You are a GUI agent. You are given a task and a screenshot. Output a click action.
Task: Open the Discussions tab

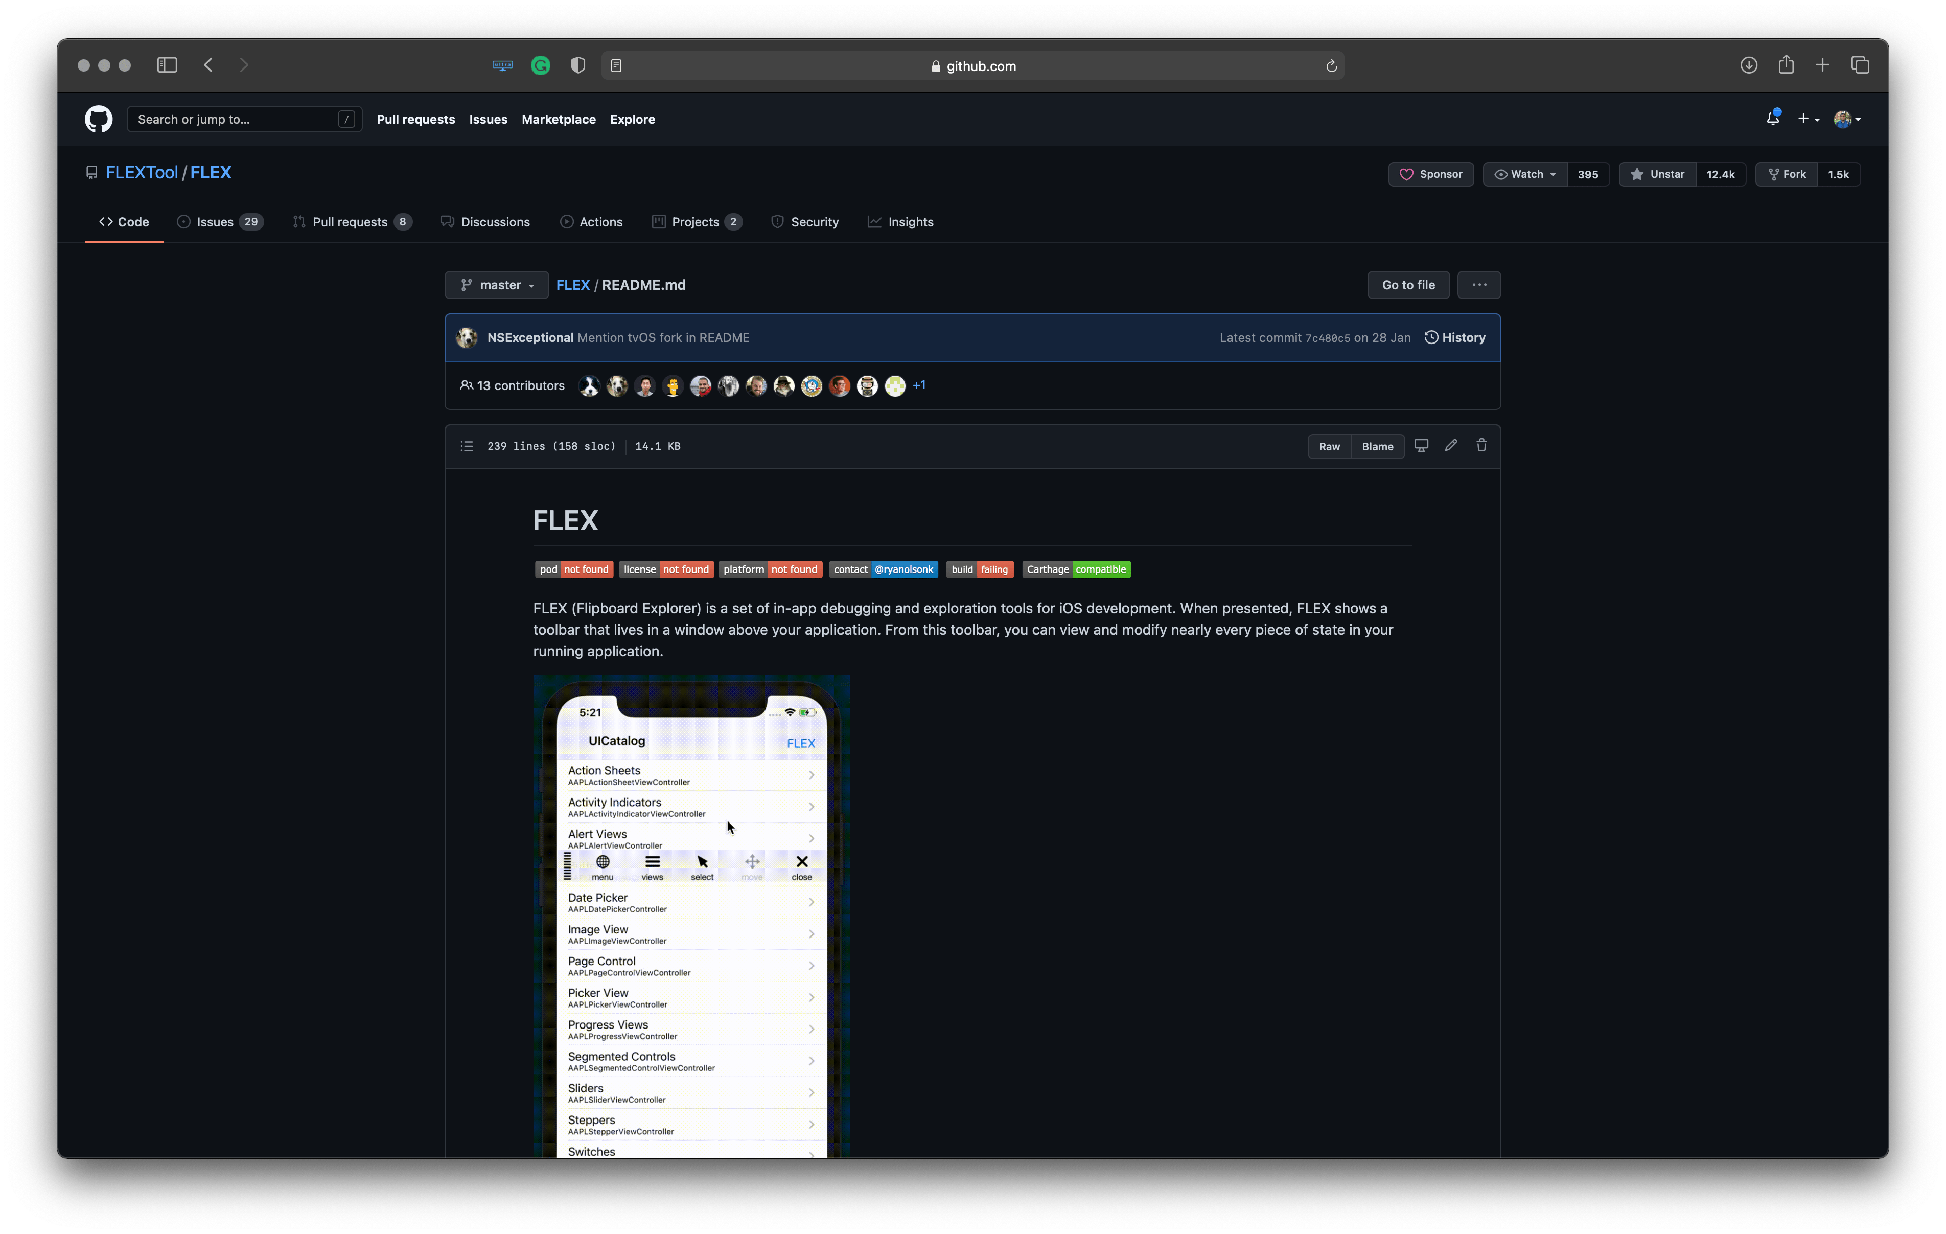coord(485,221)
